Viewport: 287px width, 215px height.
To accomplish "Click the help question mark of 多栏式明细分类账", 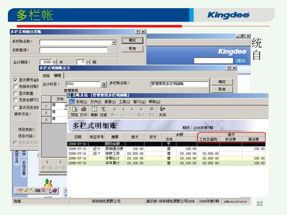I will [138, 32].
